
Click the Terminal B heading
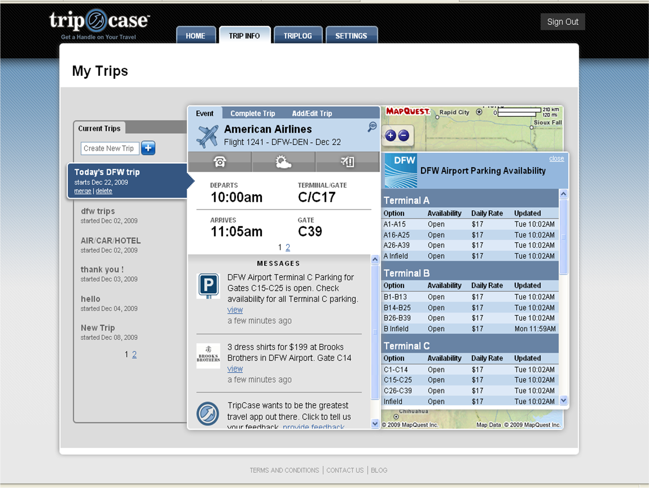[x=406, y=273]
